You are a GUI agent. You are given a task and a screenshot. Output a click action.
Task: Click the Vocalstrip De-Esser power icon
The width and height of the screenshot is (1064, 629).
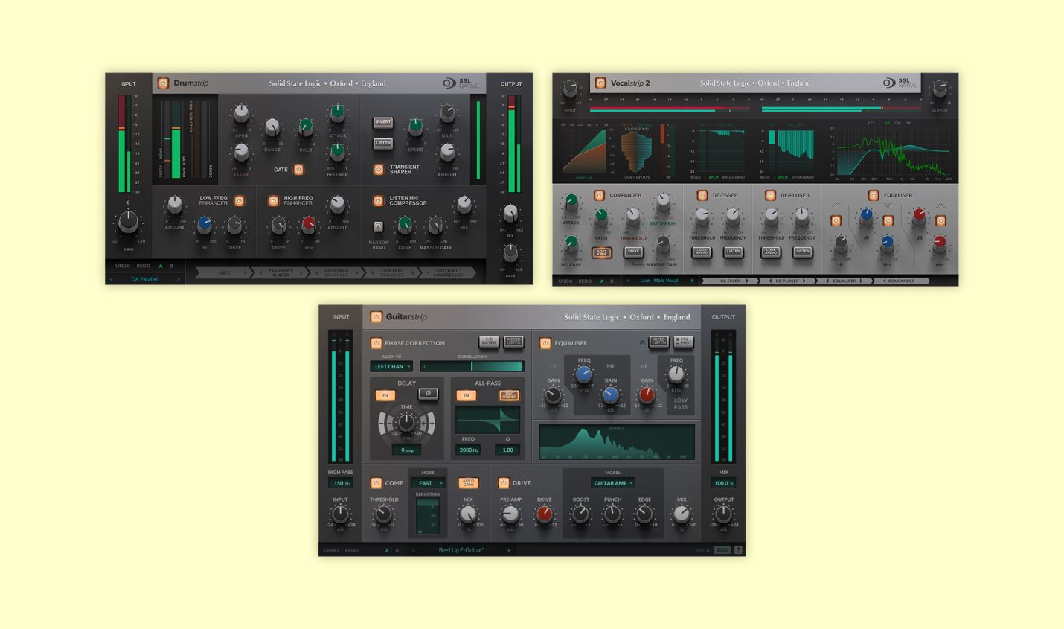702,196
